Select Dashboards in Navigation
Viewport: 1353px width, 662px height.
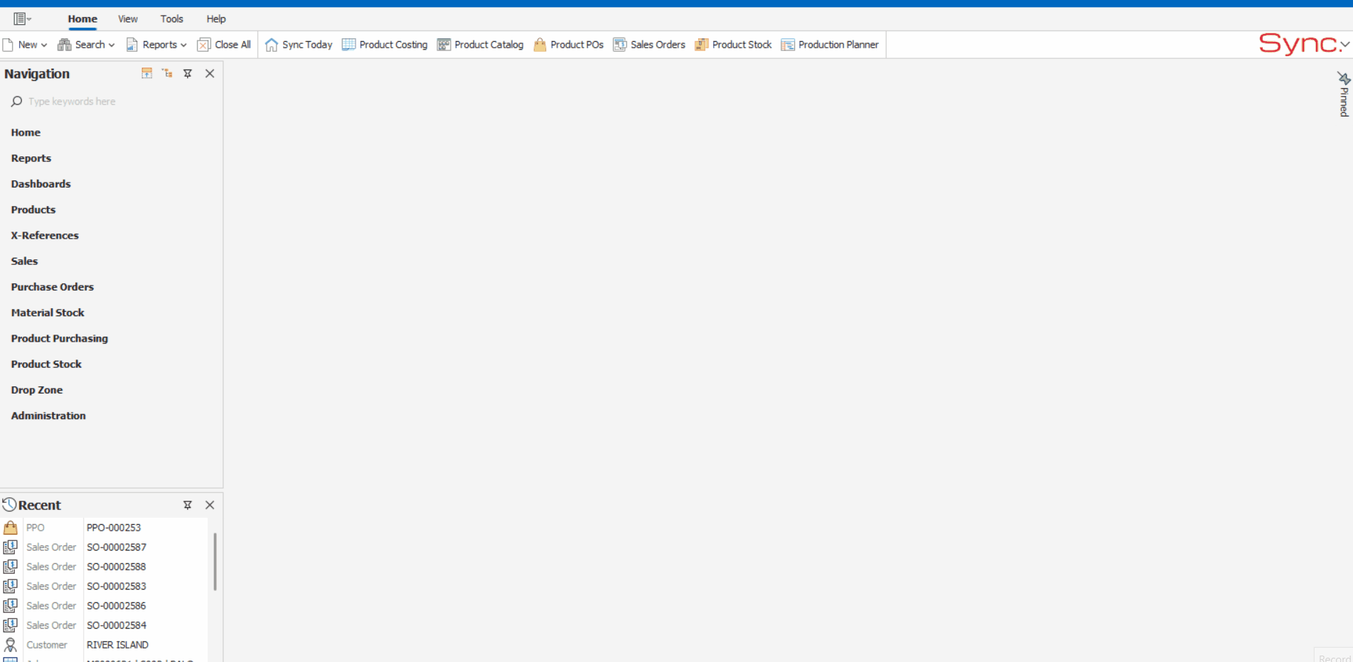(x=41, y=184)
